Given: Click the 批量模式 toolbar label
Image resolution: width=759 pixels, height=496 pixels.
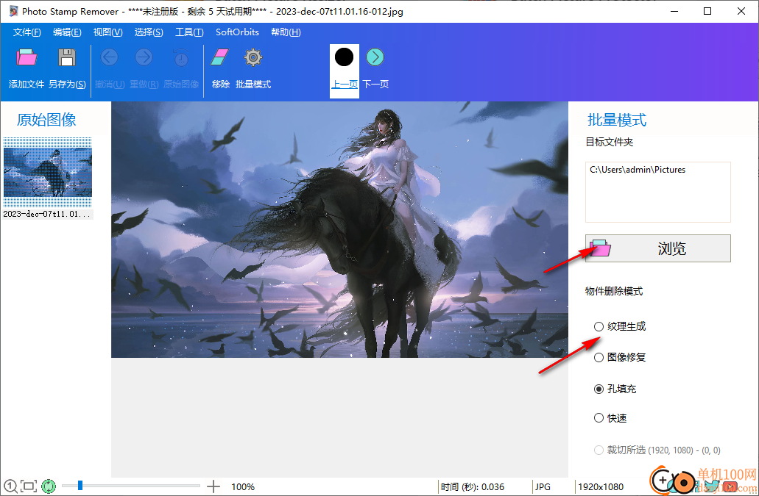Looking at the screenshot, I should tap(253, 84).
